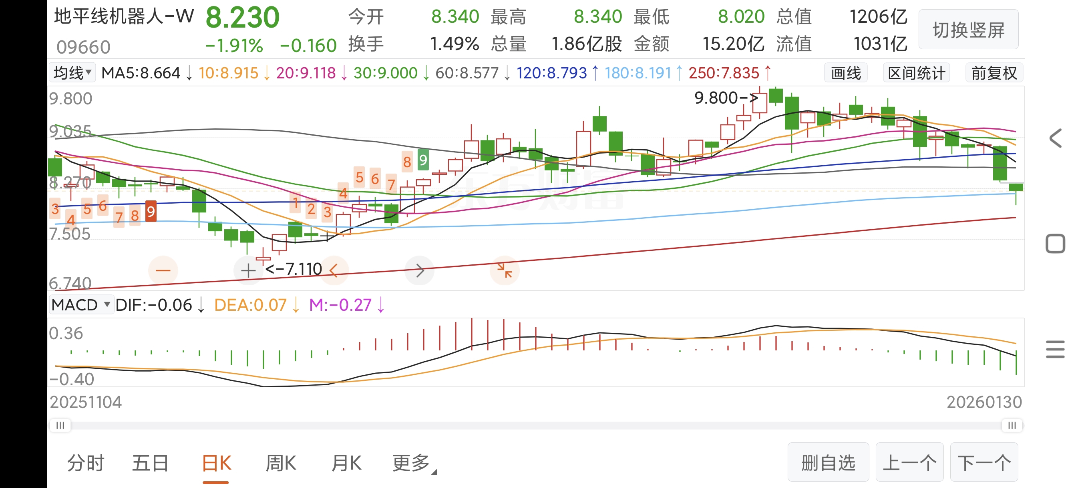The height and width of the screenshot is (488, 1086).
Task: Go to 下一个 stock
Action: click(983, 462)
